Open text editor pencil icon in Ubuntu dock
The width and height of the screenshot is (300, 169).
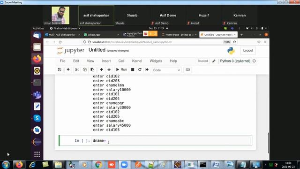point(37,107)
